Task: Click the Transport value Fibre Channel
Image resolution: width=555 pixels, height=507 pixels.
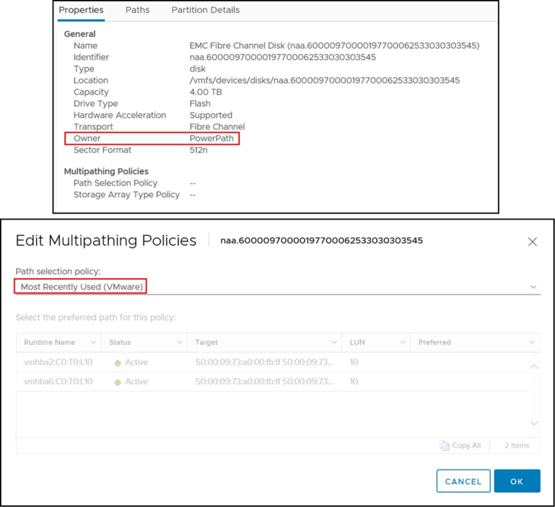Action: tap(217, 127)
